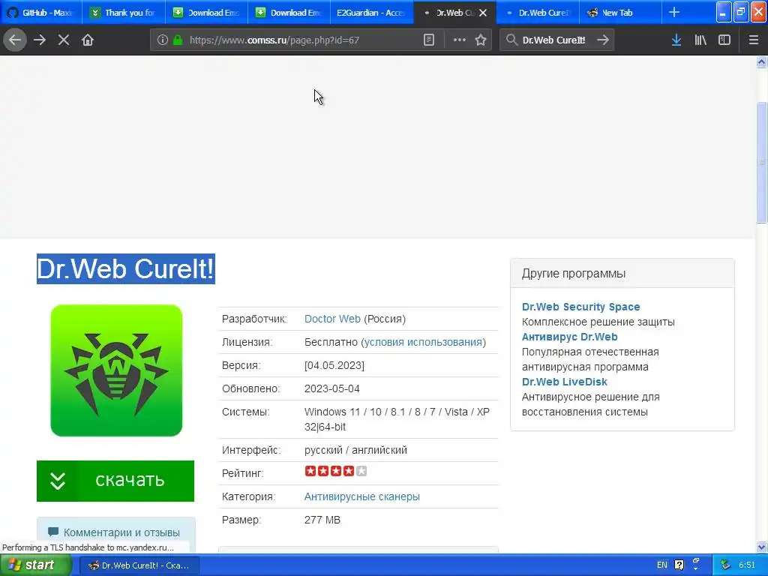Click the version value [04.05.2023]
Viewport: 768px width, 576px height.
(334, 365)
